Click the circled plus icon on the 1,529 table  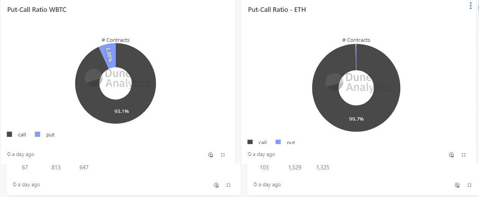point(457,185)
